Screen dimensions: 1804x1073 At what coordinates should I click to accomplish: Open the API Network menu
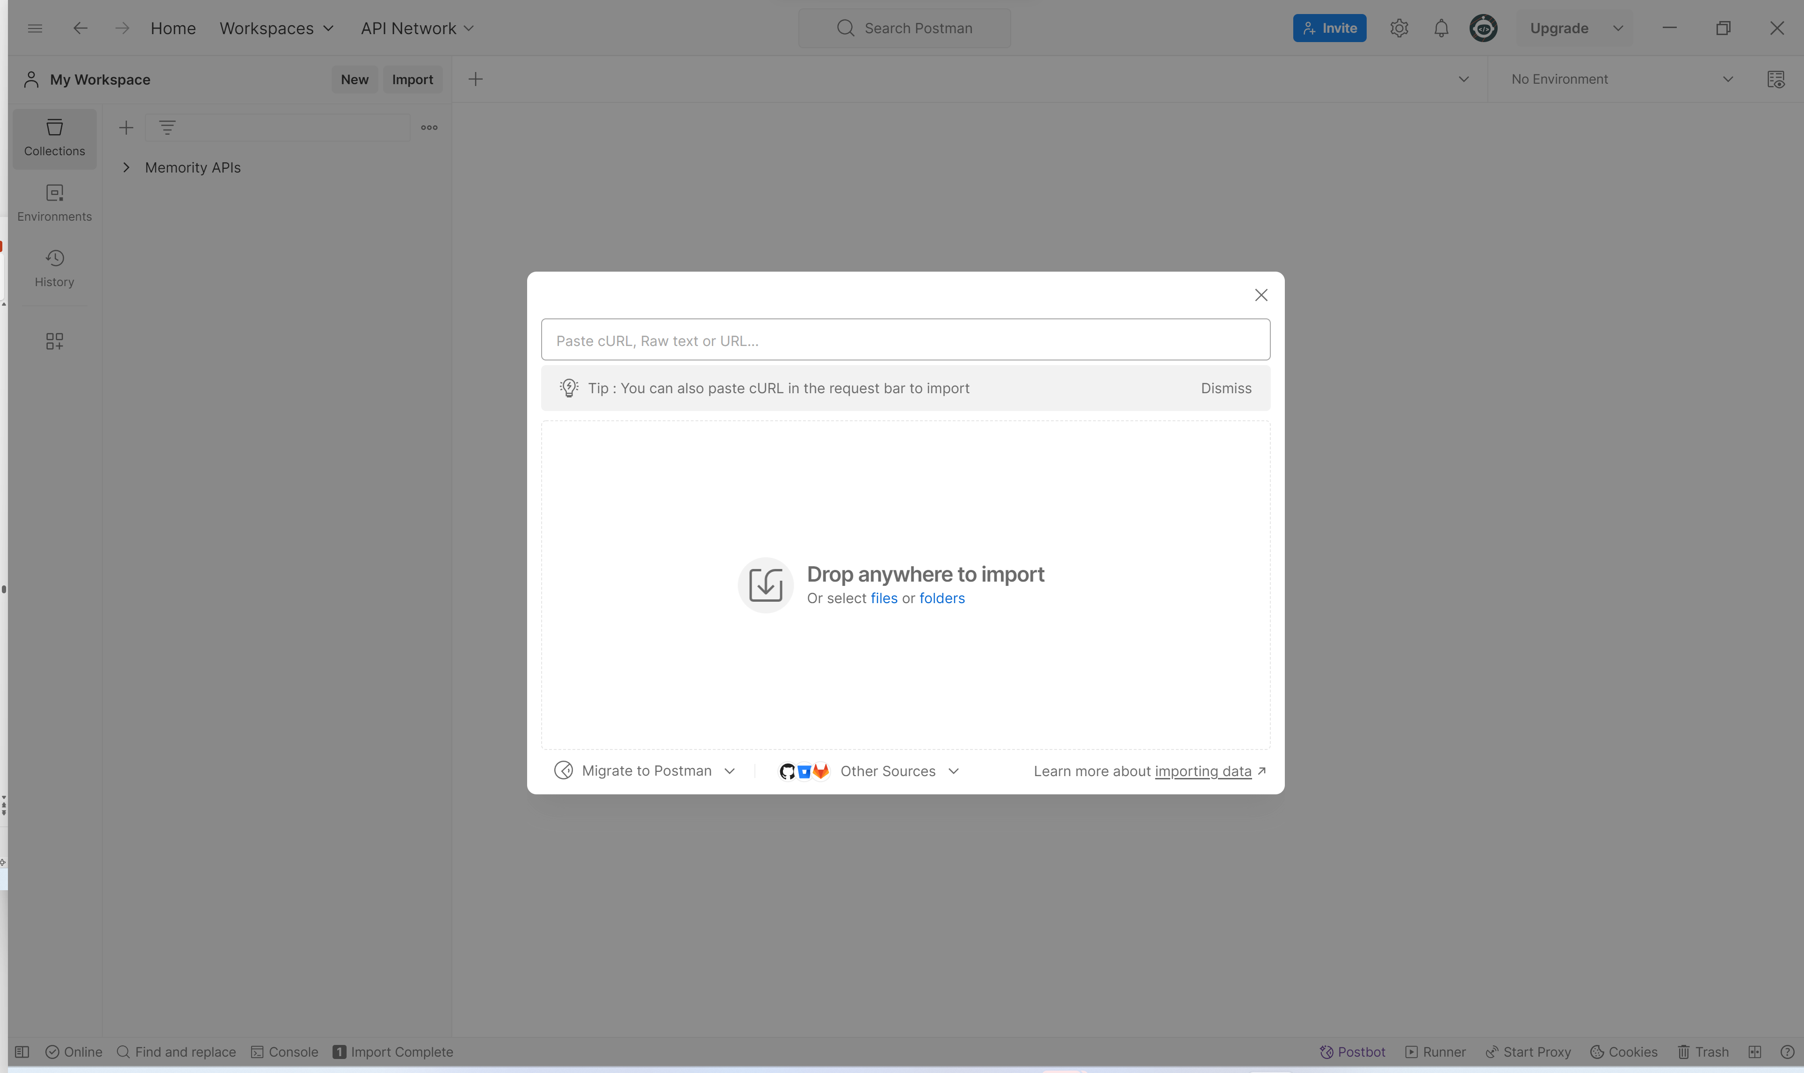pyautogui.click(x=417, y=28)
